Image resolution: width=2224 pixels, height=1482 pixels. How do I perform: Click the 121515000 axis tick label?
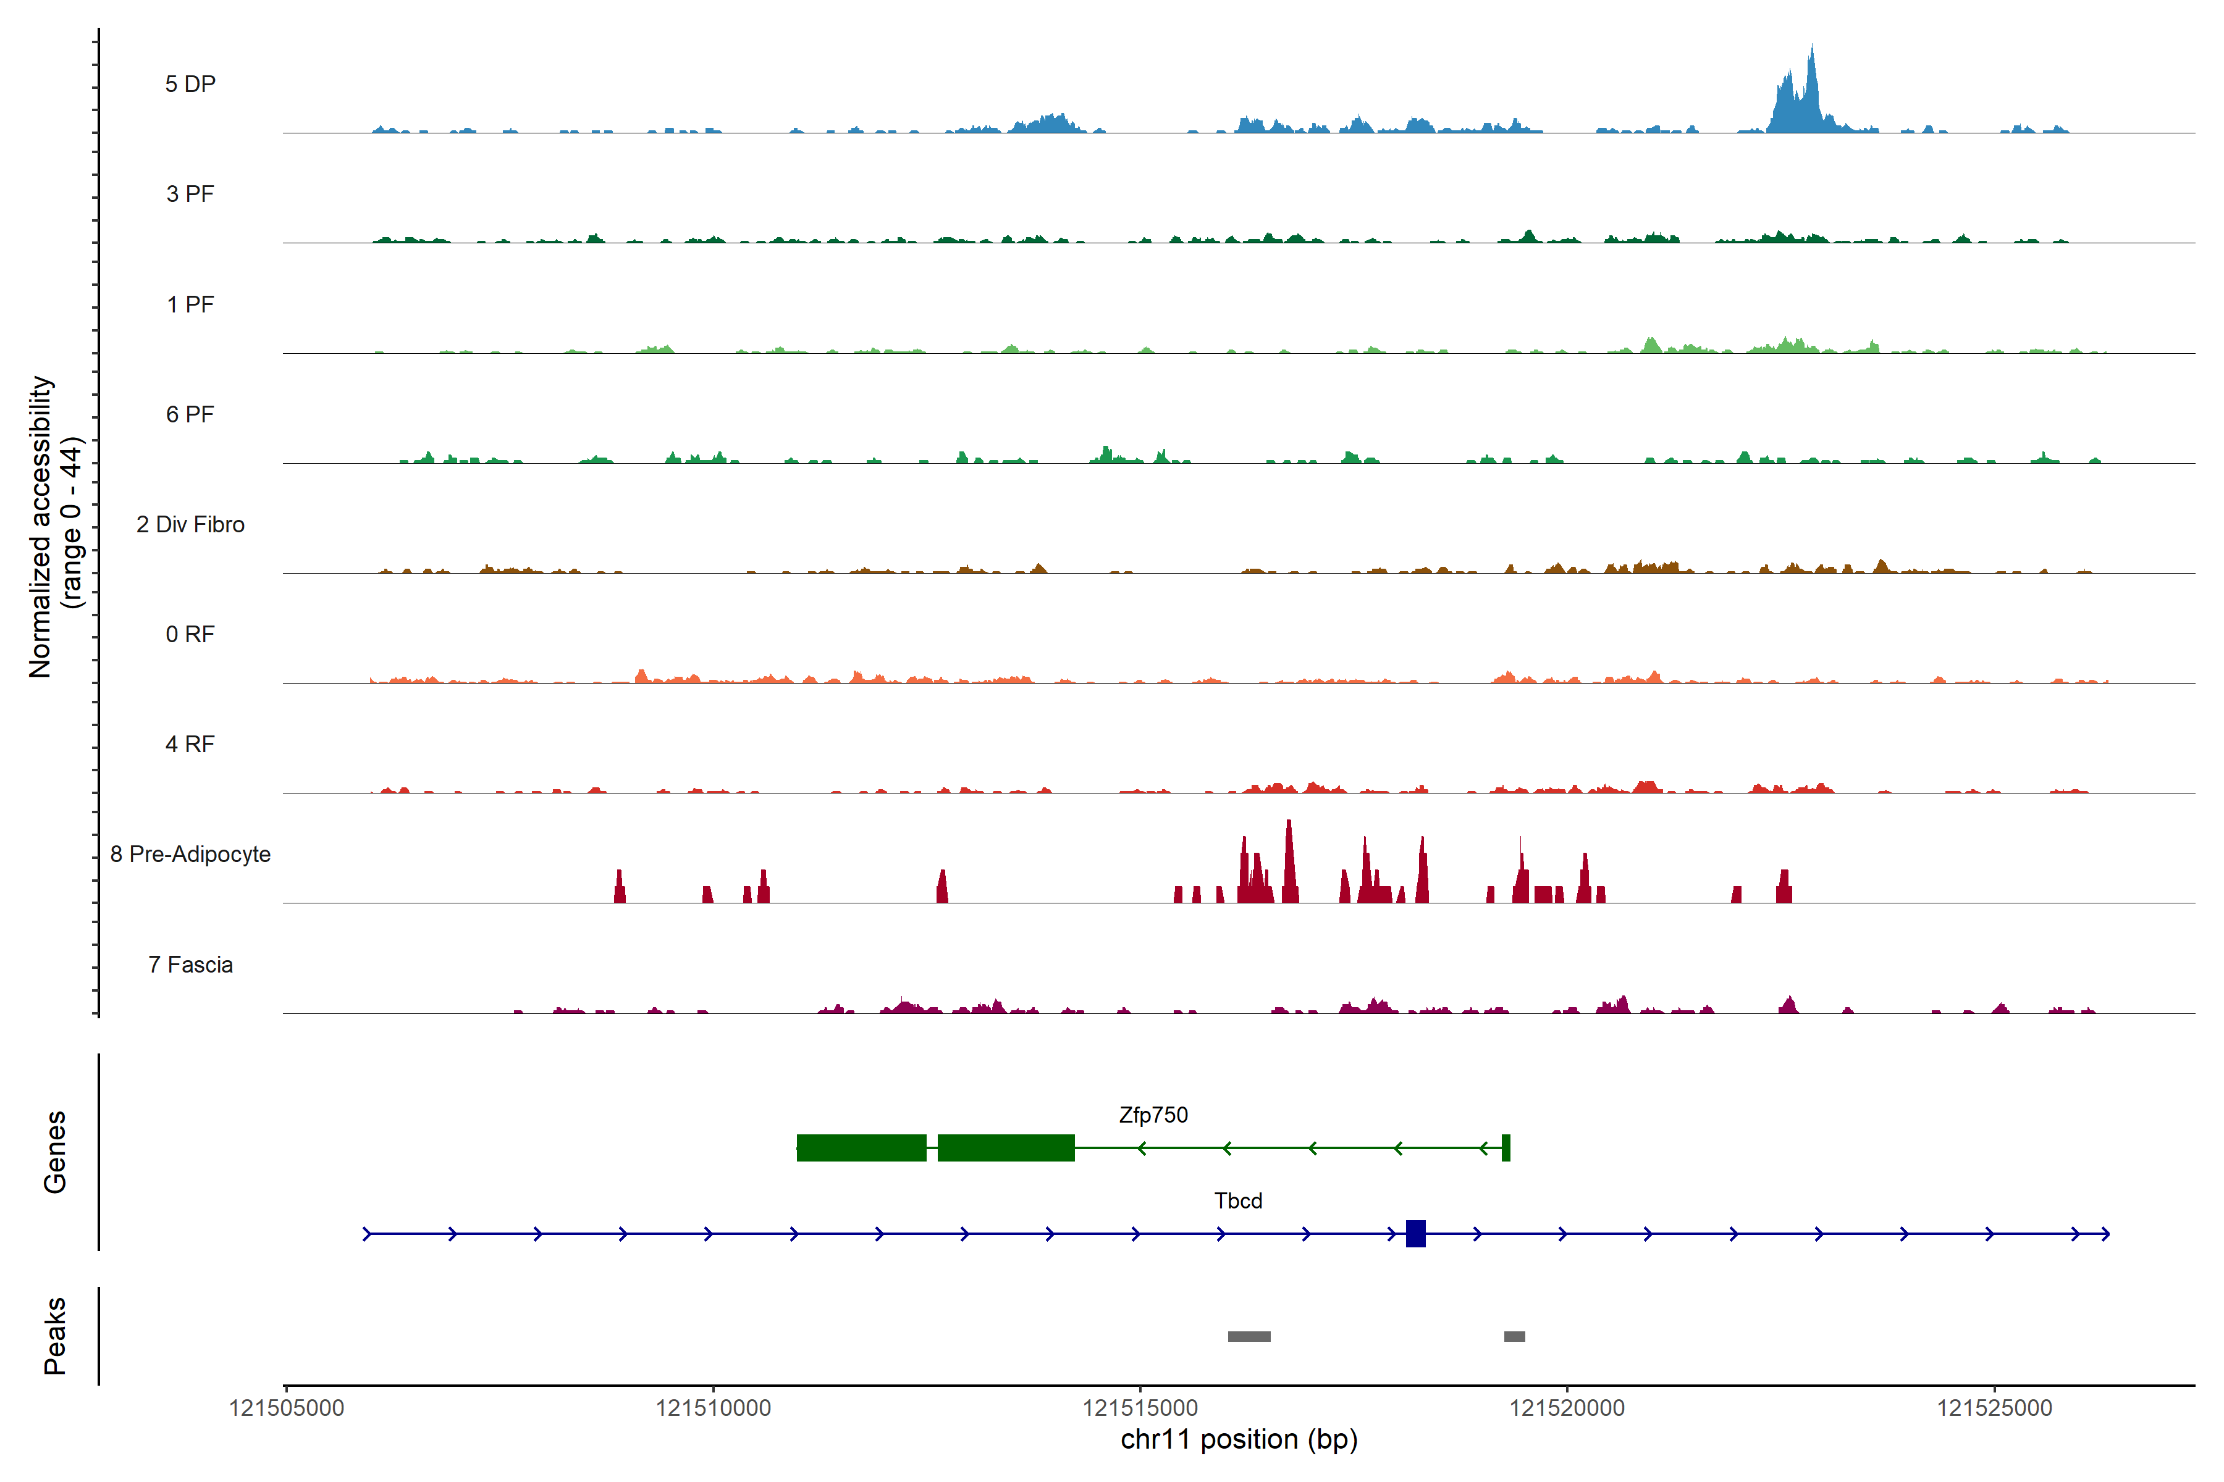coord(1139,1409)
